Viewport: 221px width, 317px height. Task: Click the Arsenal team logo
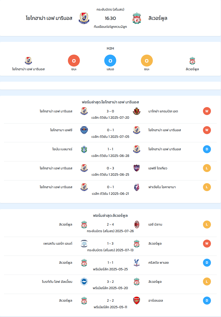click(137, 300)
